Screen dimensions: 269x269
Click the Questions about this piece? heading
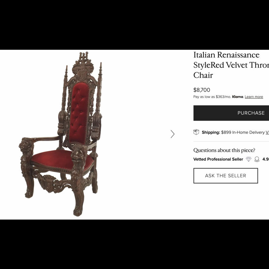(224, 150)
